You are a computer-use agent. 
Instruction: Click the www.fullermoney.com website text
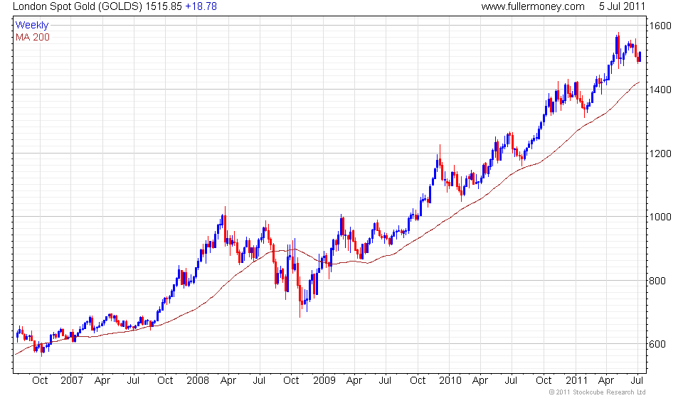tap(533, 6)
